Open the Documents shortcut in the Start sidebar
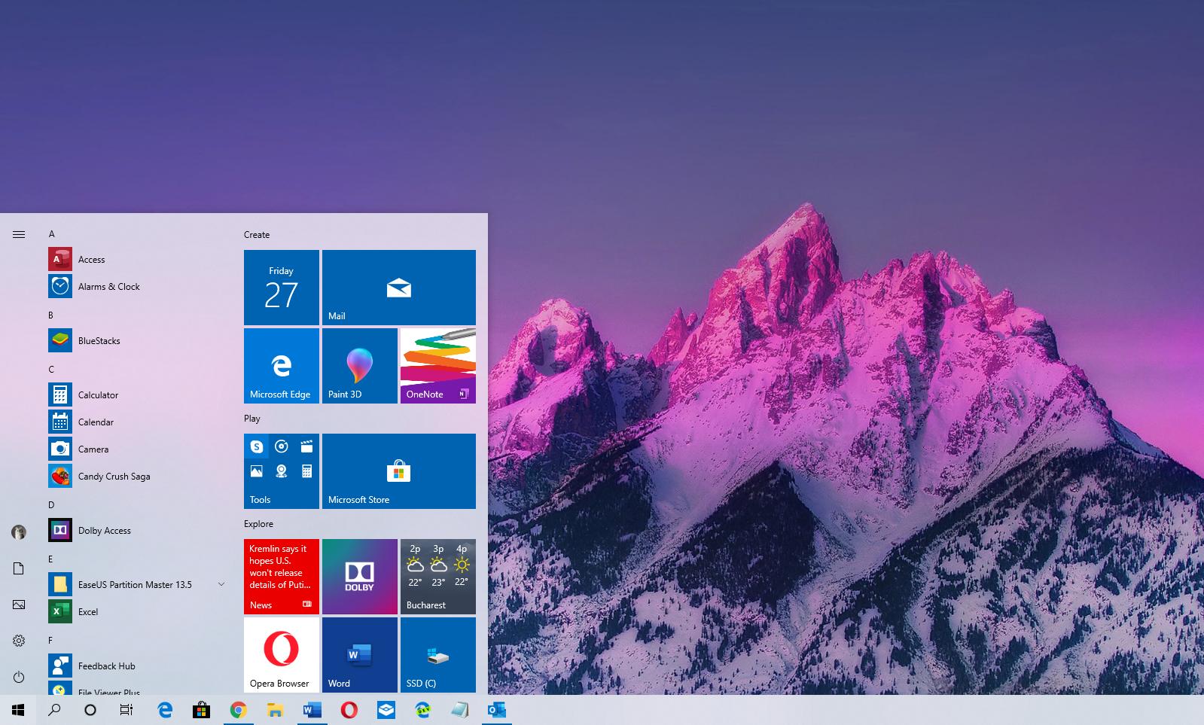The image size is (1204, 725). (x=19, y=568)
